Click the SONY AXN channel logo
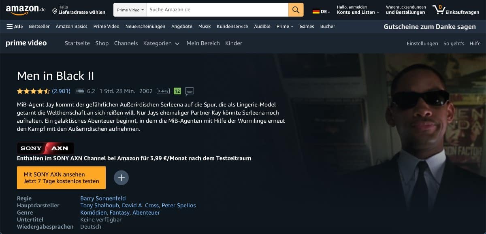Image resolution: width=486 pixels, height=234 pixels. coord(45,148)
